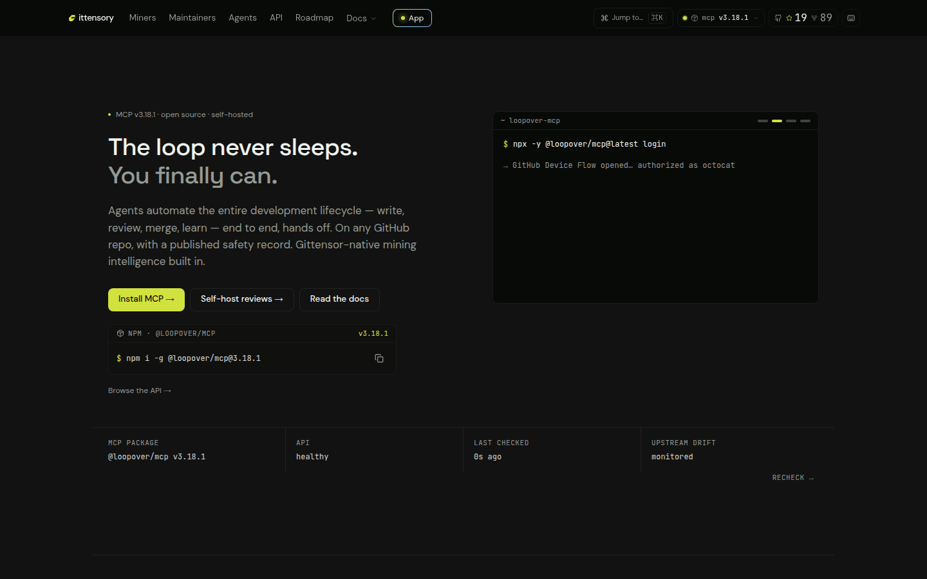Click the NPM package cube icon
This screenshot has width=927, height=579.
[x=120, y=333]
